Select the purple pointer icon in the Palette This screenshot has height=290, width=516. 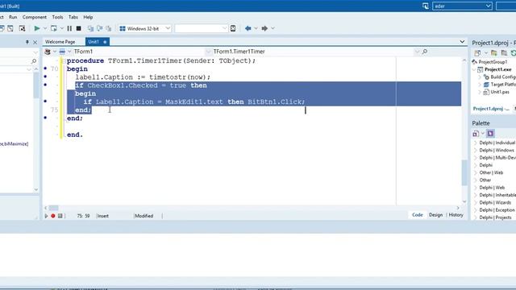[490, 134]
